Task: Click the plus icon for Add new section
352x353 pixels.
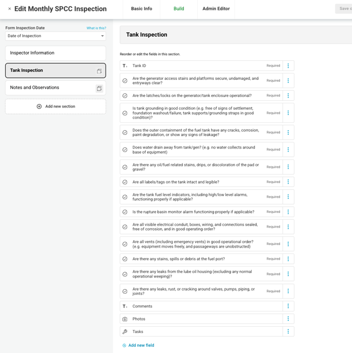Action: (39, 106)
